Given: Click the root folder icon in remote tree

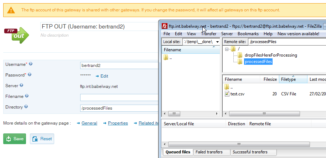Looking at the screenshot, I should click(x=233, y=49).
